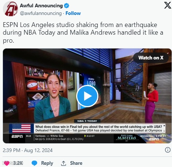Click the USA flag graphic in video
This screenshot has height=167, width=172.
pyautogui.click(x=21, y=128)
